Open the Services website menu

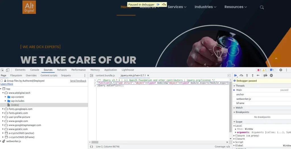point(177,7)
